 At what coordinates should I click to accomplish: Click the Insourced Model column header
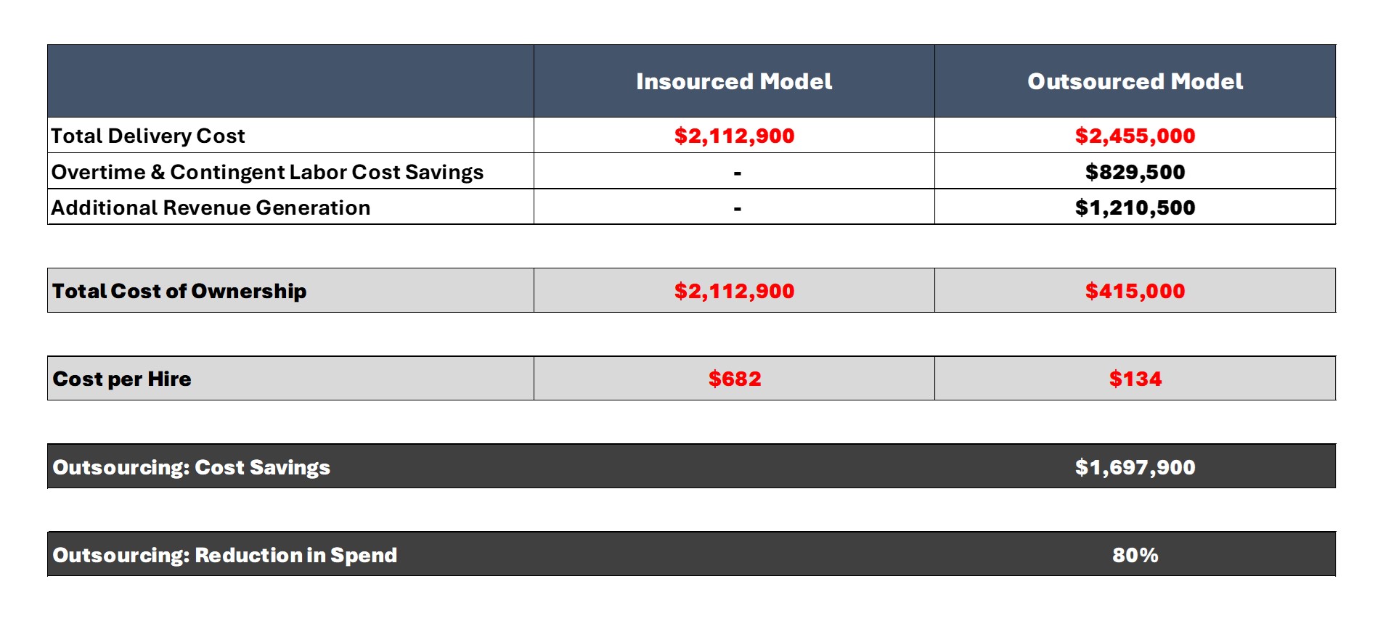[734, 81]
